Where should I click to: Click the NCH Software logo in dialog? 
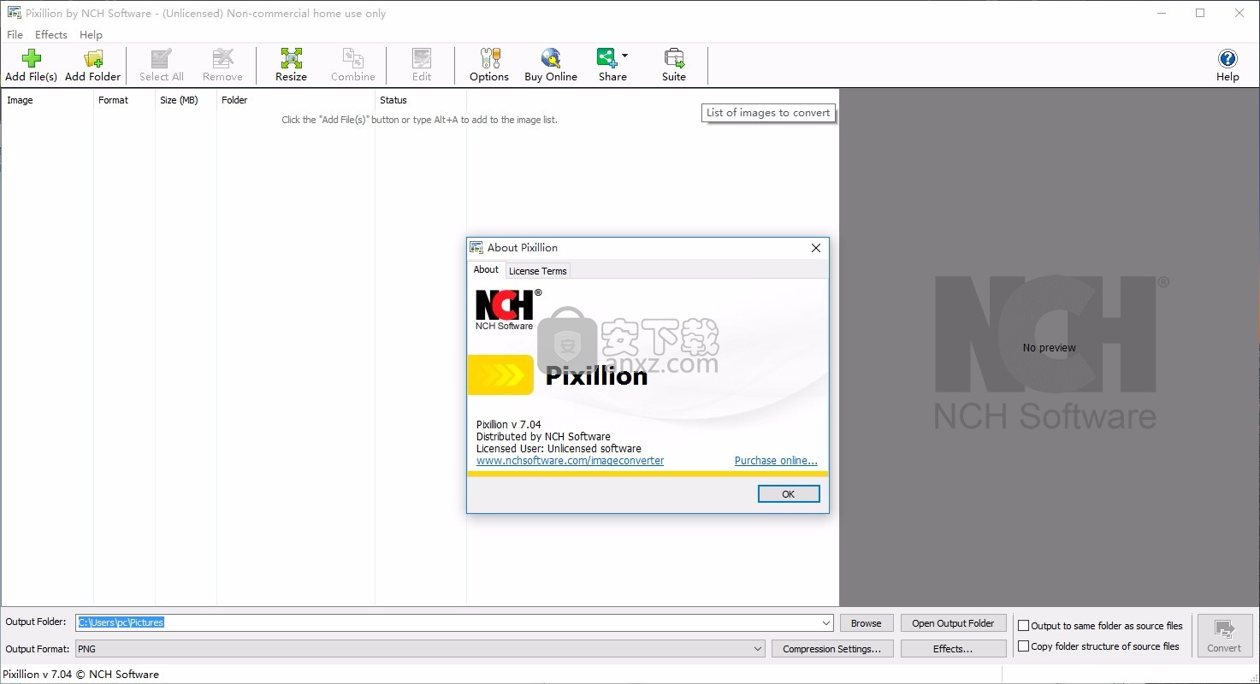(508, 310)
